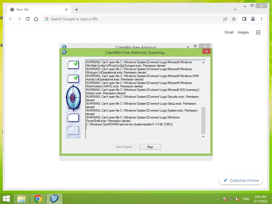This screenshot has height=204, width=272.
Task: Open the ENG language indicator
Action: click(x=246, y=199)
